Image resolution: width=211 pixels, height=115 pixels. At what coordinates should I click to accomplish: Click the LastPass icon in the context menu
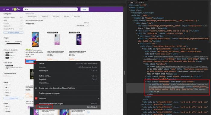tap(36, 98)
